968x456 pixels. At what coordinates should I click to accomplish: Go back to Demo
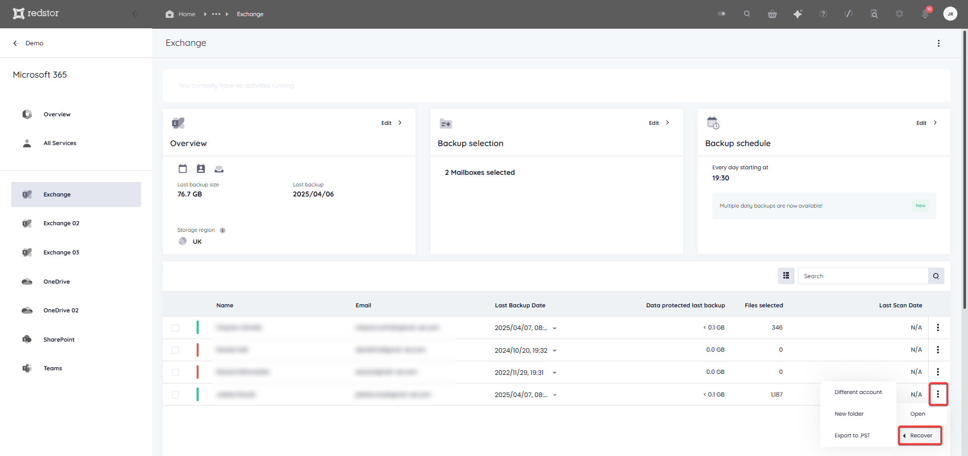pyautogui.click(x=28, y=43)
